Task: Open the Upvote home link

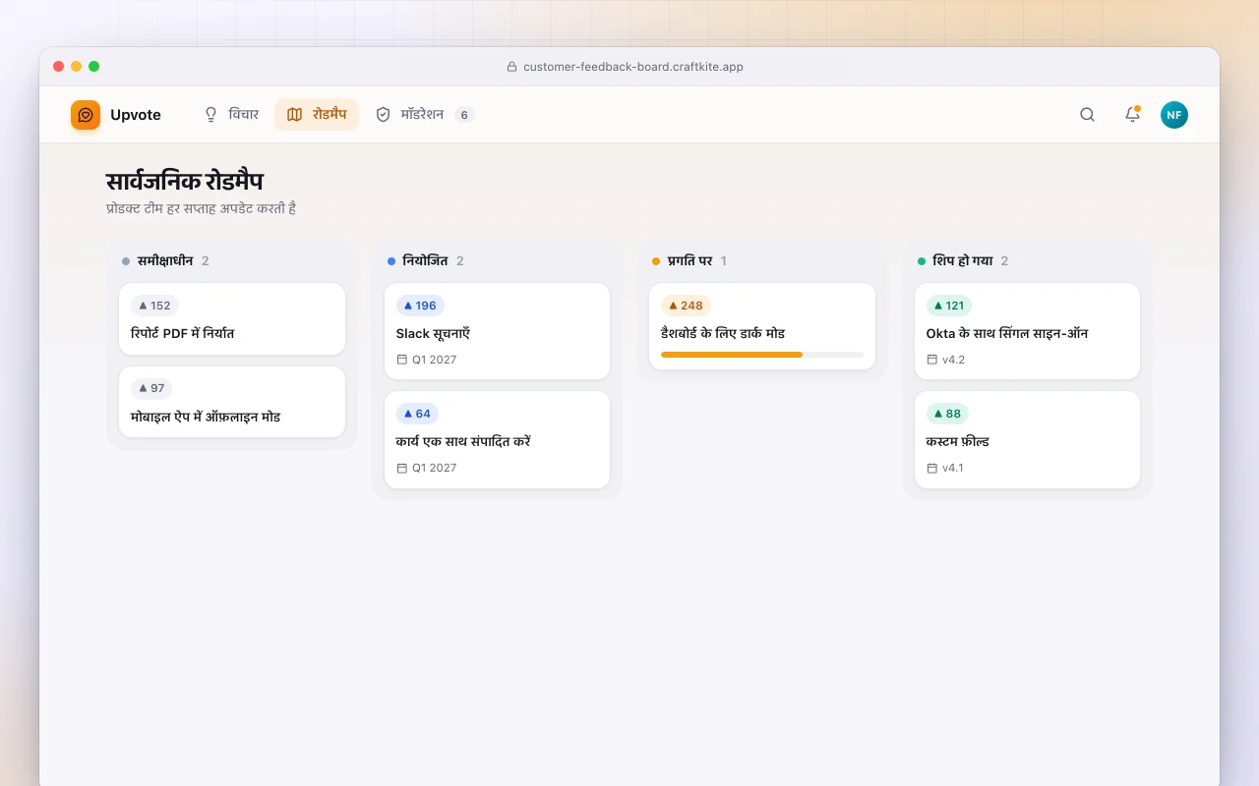Action: click(116, 115)
